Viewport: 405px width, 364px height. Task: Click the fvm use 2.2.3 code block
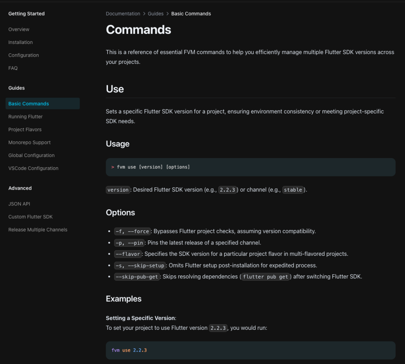coord(250,350)
